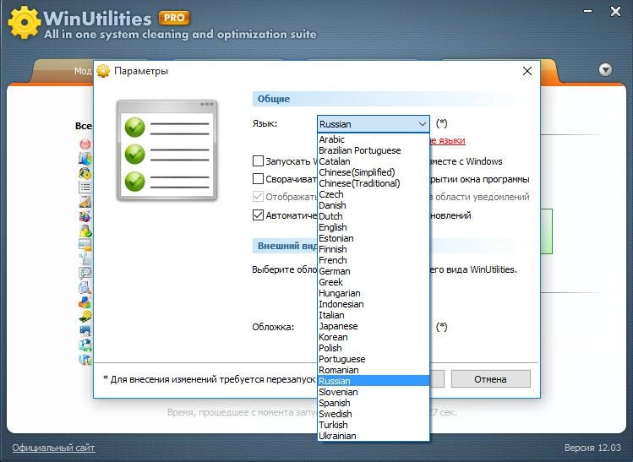Viewport: 633px width, 462px height.
Task: Click the Internet Explorer gear icon in the list
Action: point(85,173)
